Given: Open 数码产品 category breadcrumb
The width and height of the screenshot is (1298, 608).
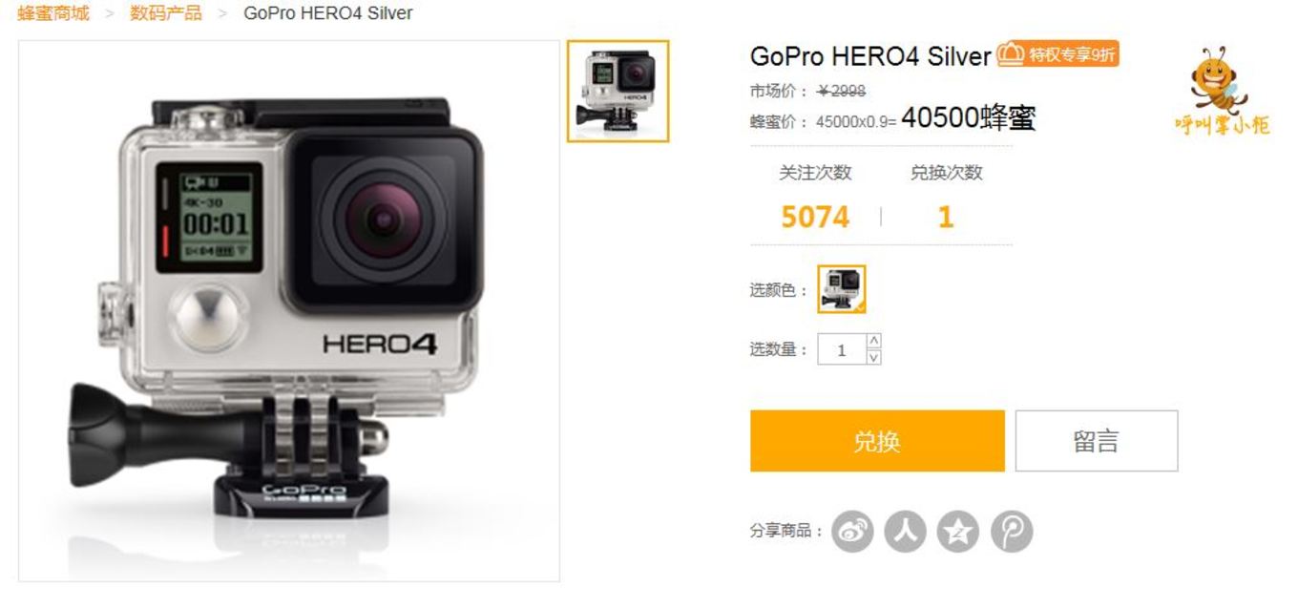Looking at the screenshot, I should 166,13.
